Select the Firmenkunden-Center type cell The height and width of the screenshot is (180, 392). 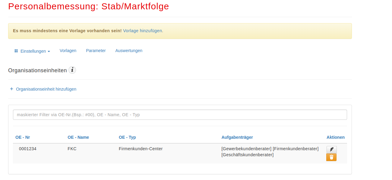(x=141, y=149)
